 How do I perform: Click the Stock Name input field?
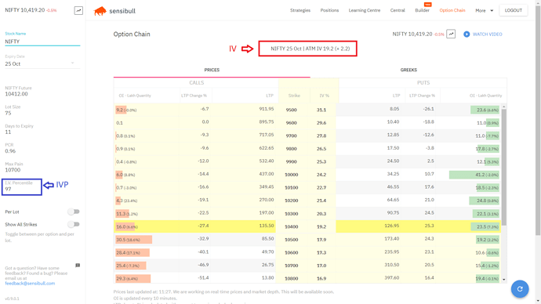[42, 42]
